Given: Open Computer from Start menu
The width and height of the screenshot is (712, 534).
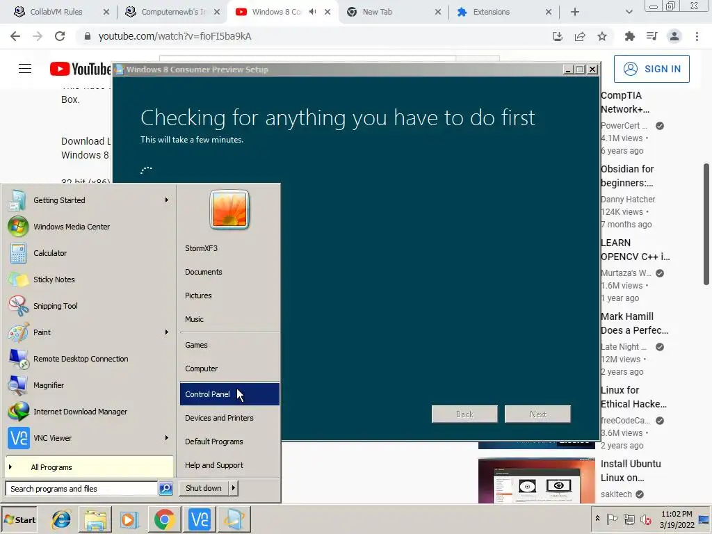Looking at the screenshot, I should [x=229, y=369].
